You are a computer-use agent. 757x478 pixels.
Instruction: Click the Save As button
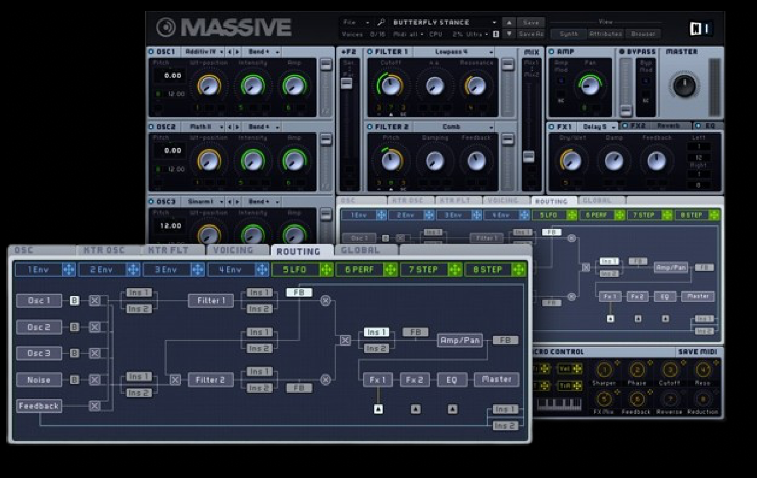click(530, 34)
